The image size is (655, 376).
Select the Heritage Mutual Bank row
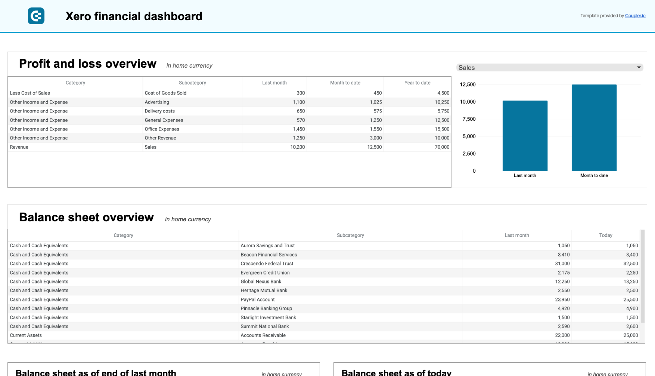point(264,290)
